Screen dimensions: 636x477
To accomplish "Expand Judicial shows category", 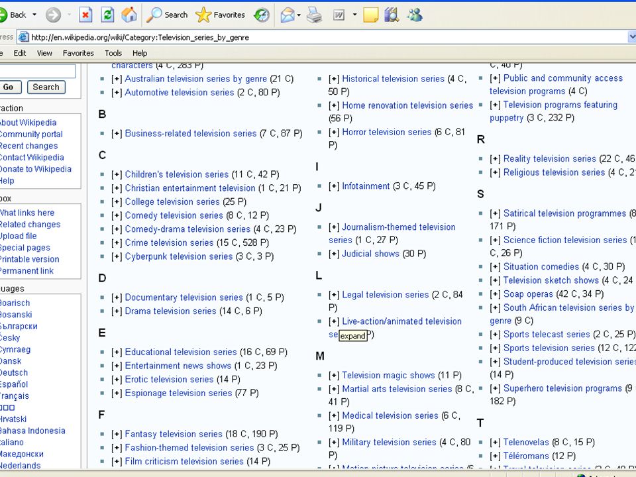I will point(334,254).
